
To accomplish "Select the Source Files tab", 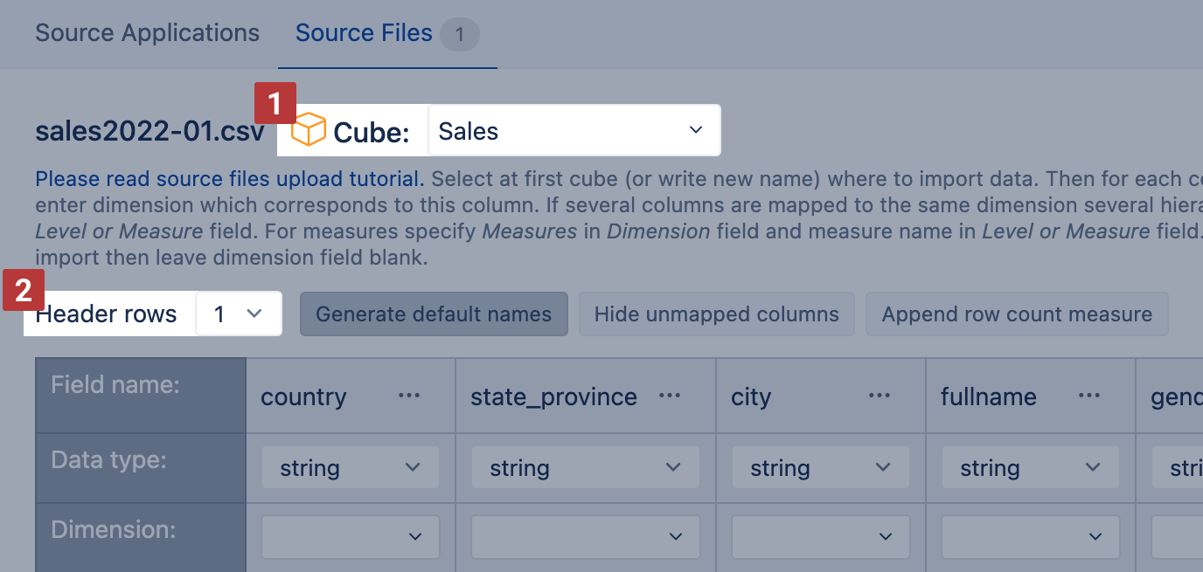I will 364,32.
